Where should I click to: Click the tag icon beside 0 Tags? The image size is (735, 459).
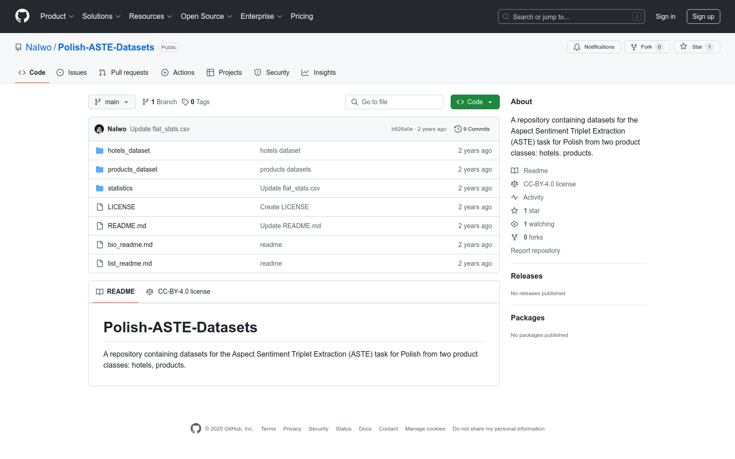(x=185, y=102)
